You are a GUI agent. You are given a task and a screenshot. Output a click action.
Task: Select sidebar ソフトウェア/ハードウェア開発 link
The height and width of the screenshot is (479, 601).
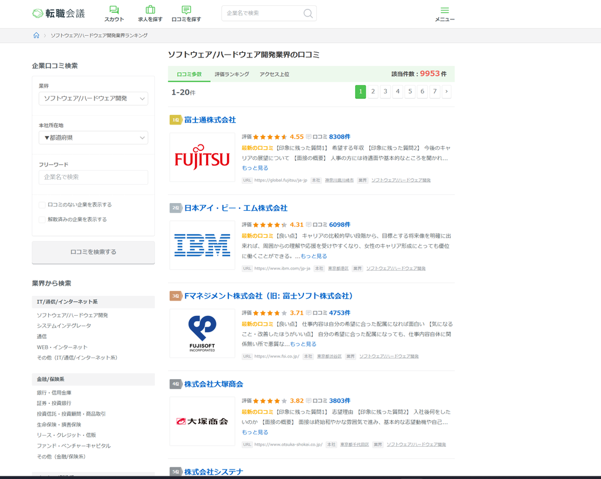(x=72, y=315)
